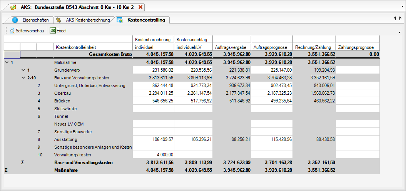Click the percent icon of AKS Kostenberechnung
This screenshot has height=191, width=406.
pos(58,20)
